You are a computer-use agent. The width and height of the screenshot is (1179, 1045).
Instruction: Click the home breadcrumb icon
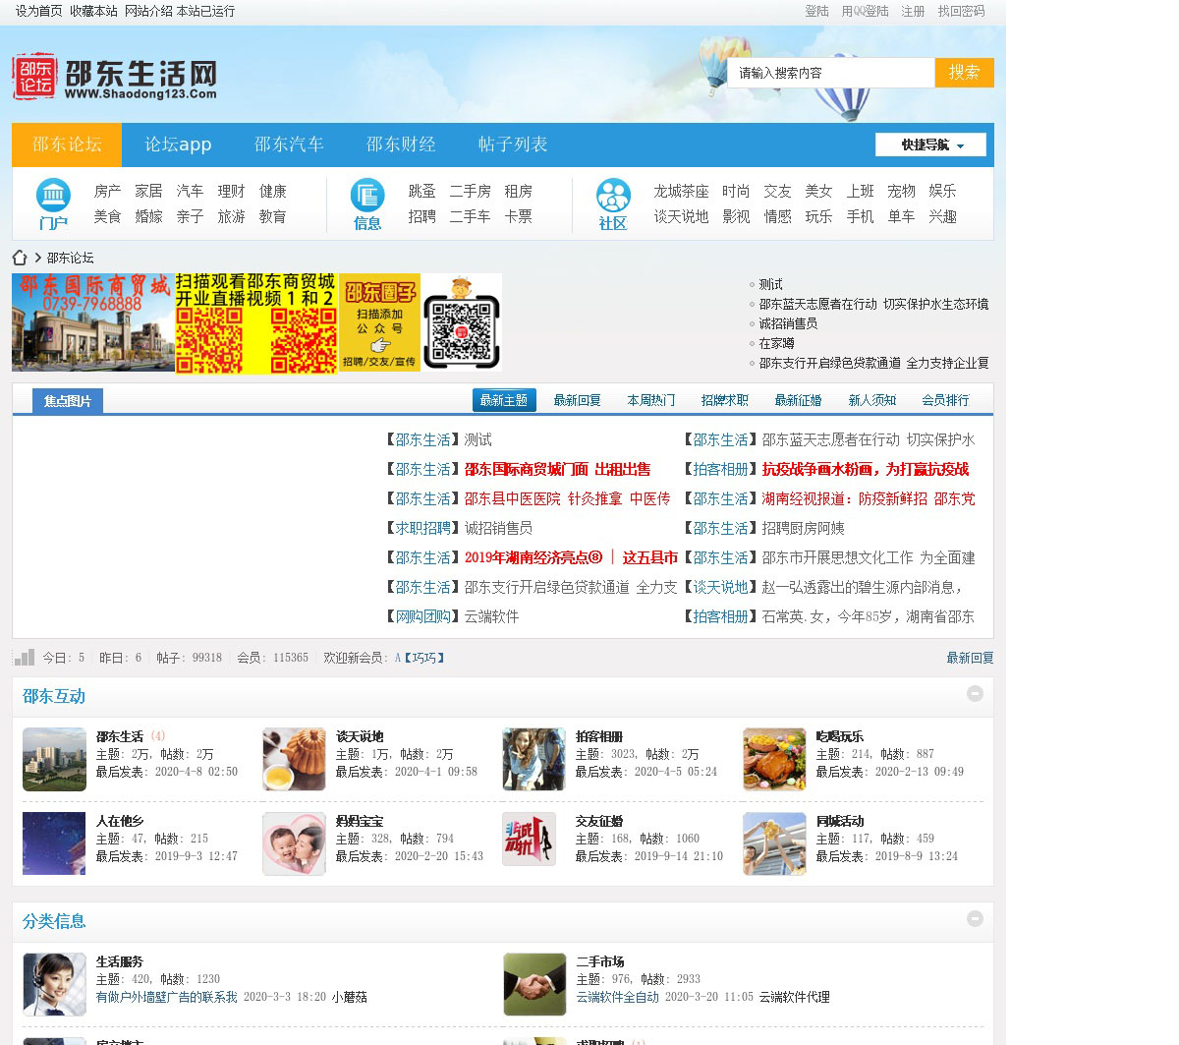pyautogui.click(x=20, y=258)
